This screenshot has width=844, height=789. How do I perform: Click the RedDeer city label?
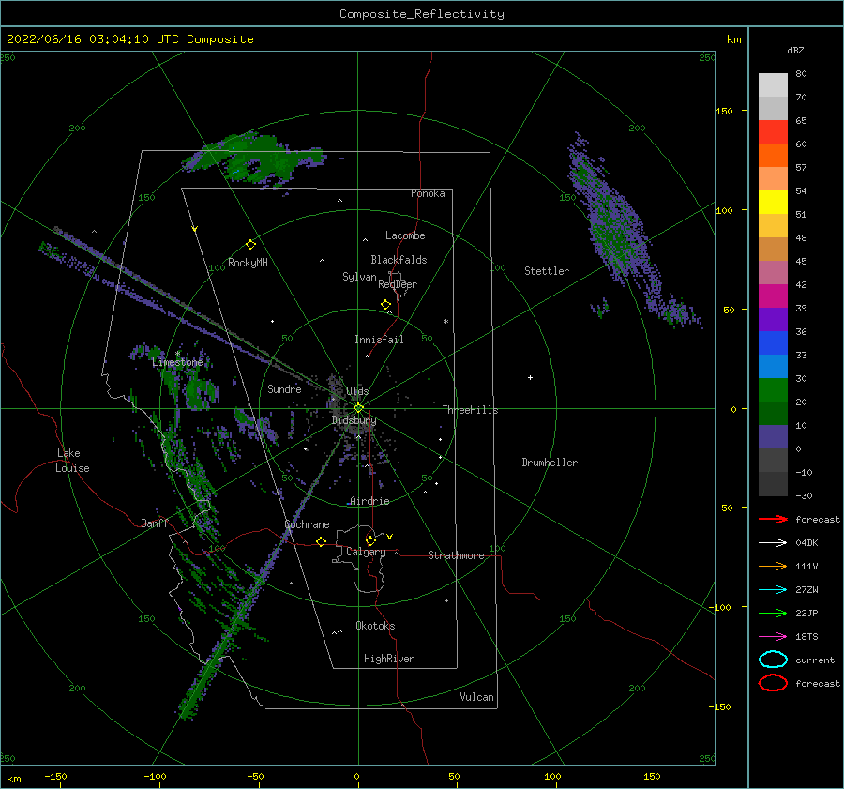click(x=398, y=284)
